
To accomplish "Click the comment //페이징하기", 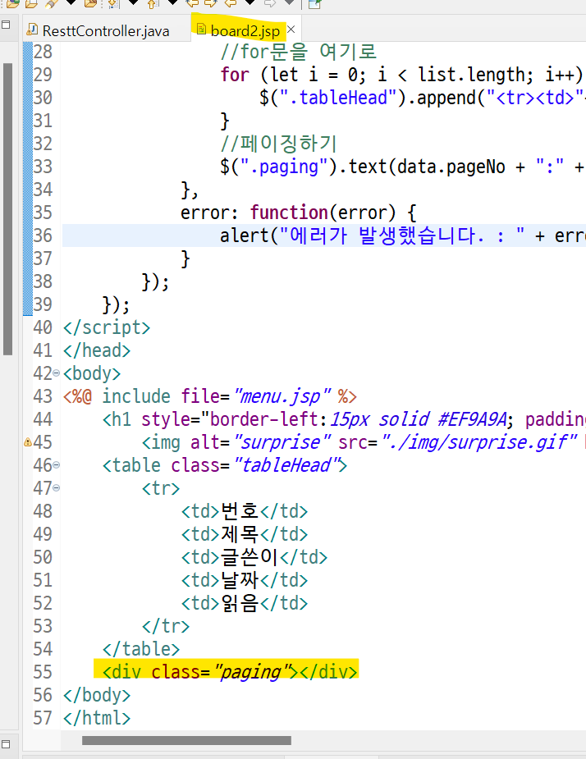I will [278, 144].
